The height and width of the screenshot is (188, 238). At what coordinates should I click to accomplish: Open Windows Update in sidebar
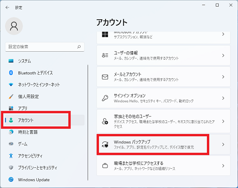coord(45,180)
